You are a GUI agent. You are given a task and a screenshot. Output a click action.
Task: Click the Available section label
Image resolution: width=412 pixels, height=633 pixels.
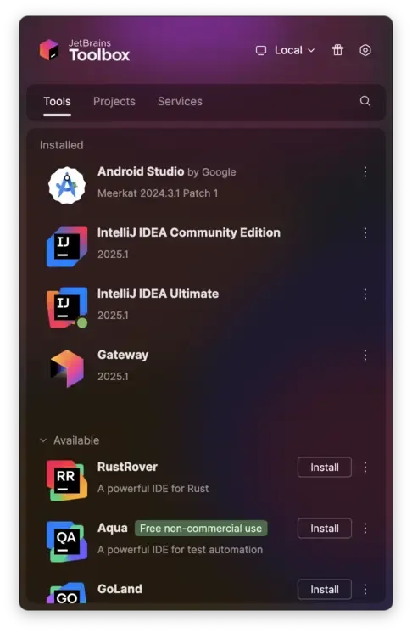[76, 440]
